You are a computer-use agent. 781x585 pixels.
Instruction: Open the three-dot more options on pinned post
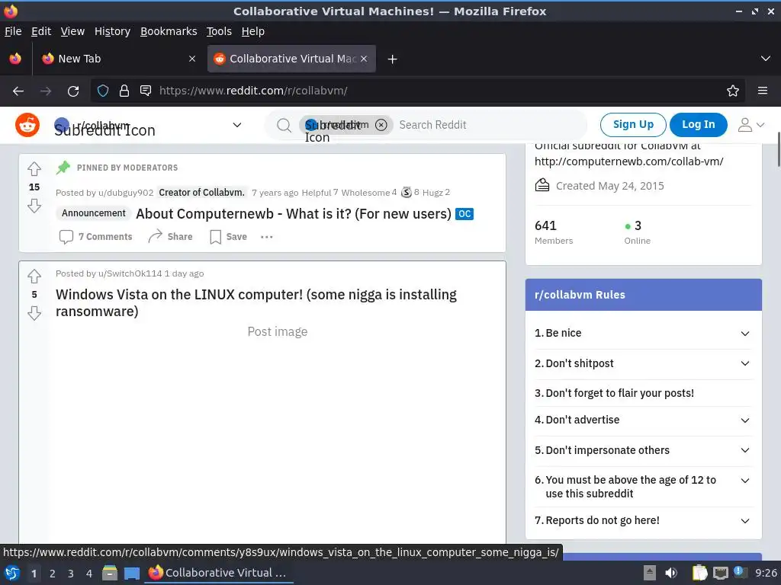coord(266,237)
